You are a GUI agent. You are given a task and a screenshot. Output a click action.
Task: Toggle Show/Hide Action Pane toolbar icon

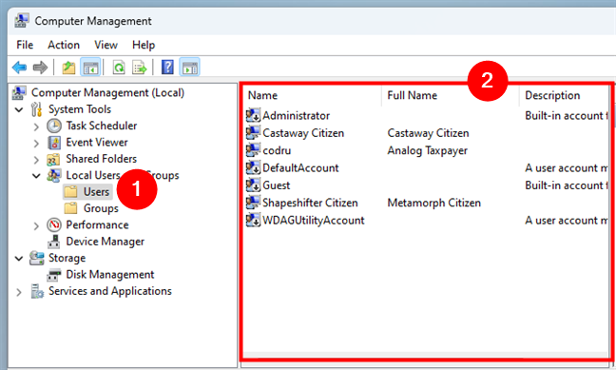coord(190,68)
